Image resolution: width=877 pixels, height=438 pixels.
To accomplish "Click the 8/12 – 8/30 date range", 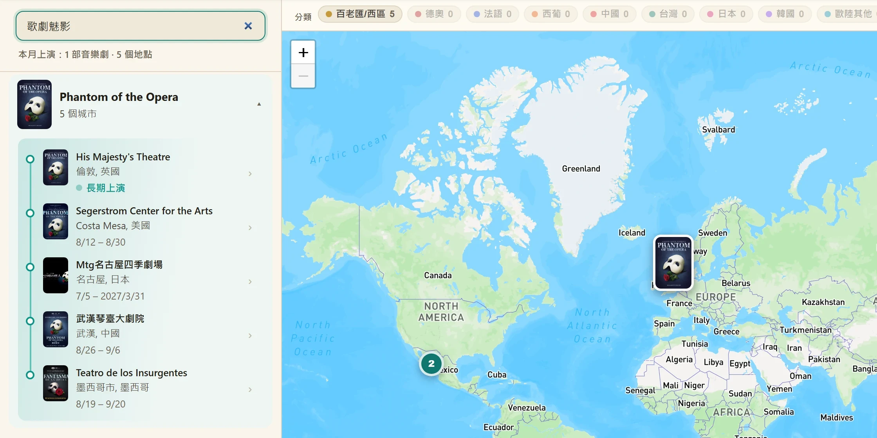I will click(x=101, y=242).
